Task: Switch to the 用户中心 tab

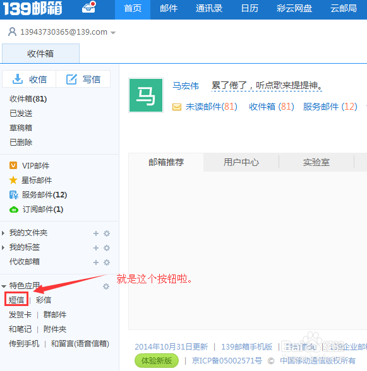Action: click(241, 162)
